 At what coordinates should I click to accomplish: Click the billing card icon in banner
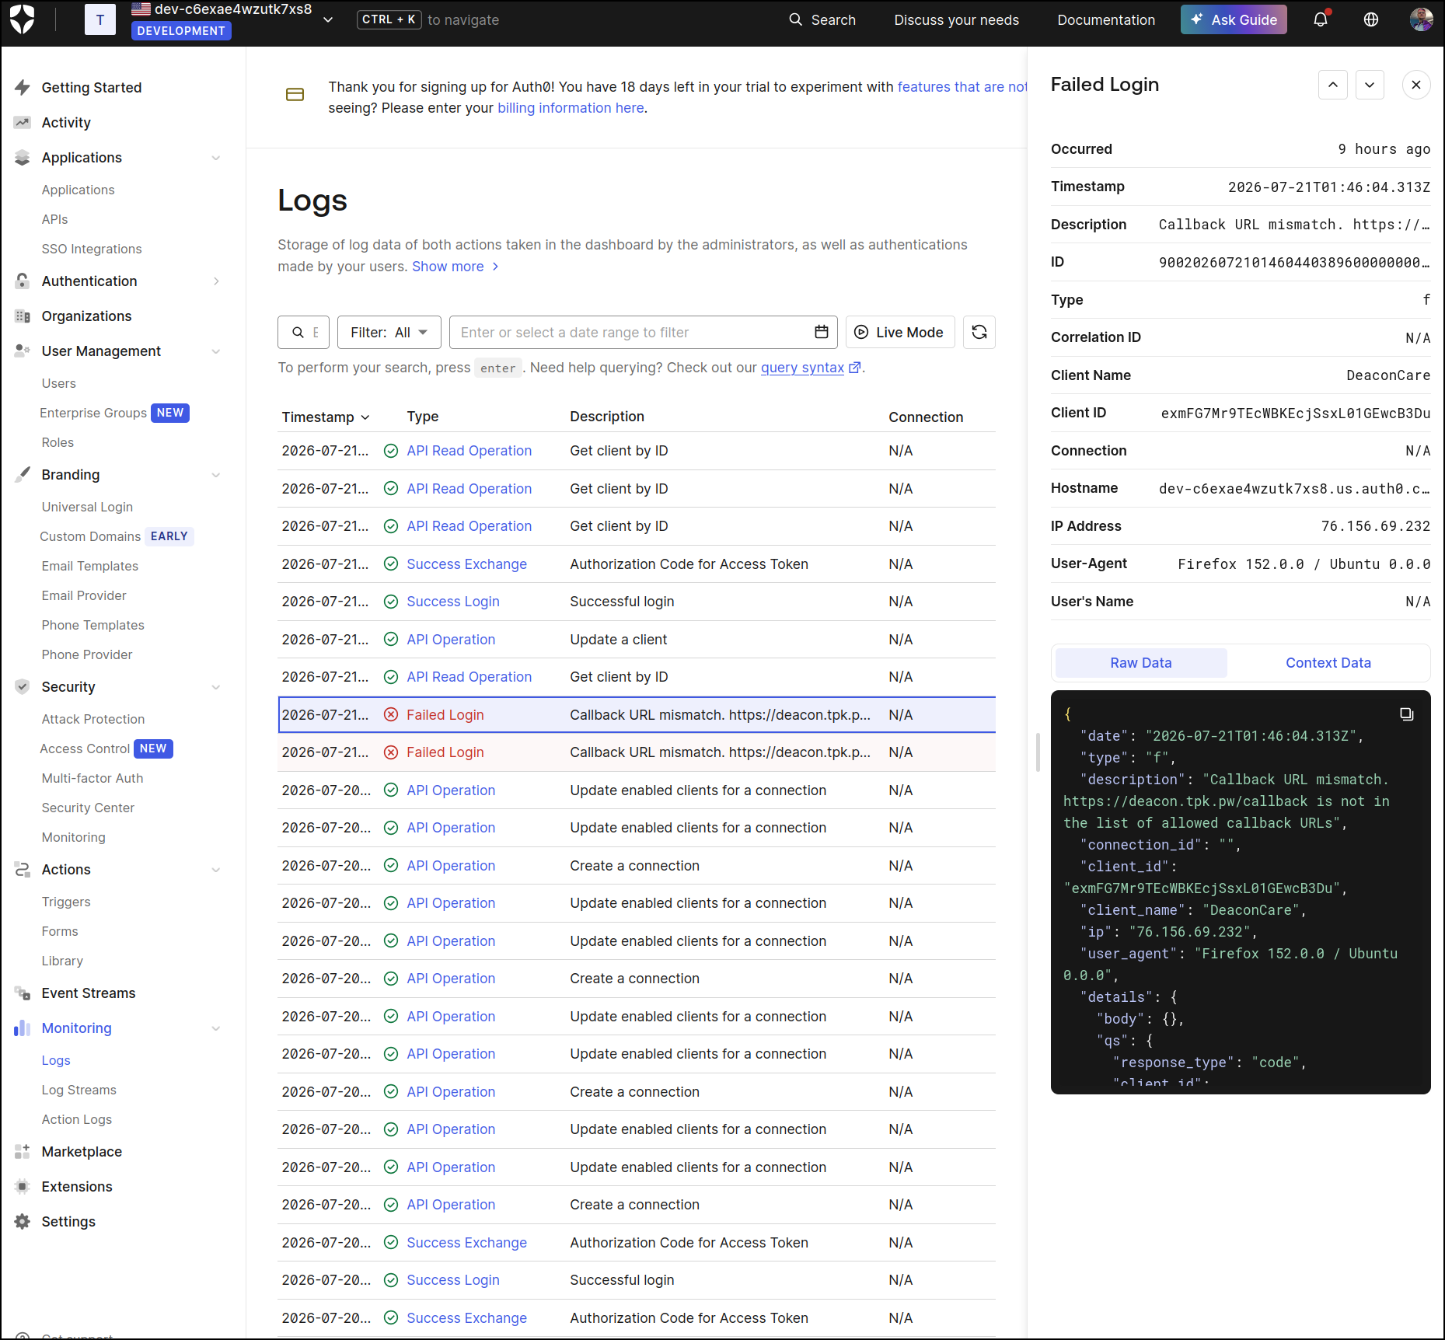[x=295, y=95]
